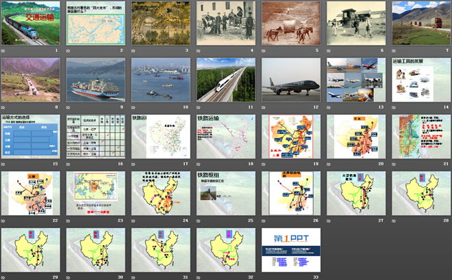Select slide 10 showing the harbor with boats
Screen dimensions: 452x280
click(161, 80)
